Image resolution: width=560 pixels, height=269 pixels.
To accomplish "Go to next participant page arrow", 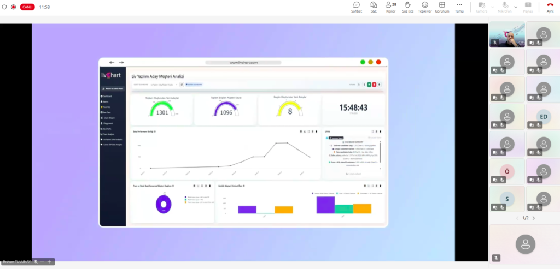I will click(534, 218).
